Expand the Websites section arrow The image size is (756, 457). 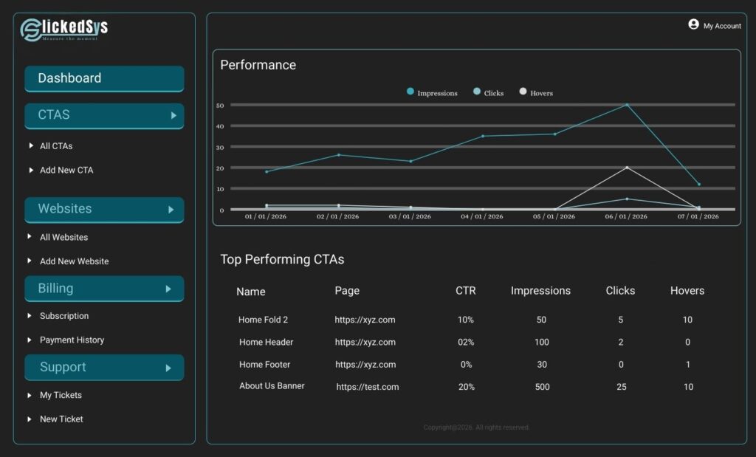[171, 210]
